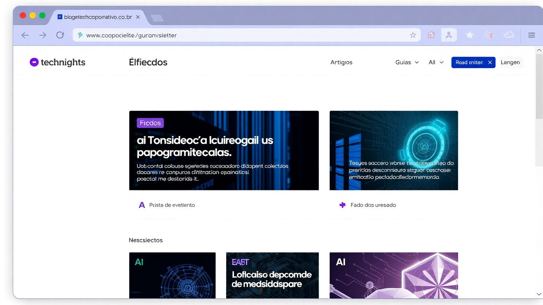543x305 pixels.
Task: Click the purple plus icon beside Fado dos uresado
Action: coord(342,205)
